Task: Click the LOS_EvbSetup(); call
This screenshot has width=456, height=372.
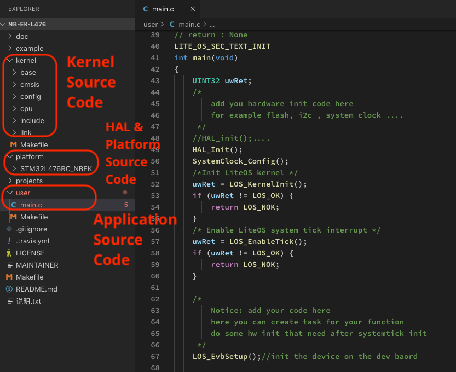Action: pyautogui.click(x=227, y=357)
